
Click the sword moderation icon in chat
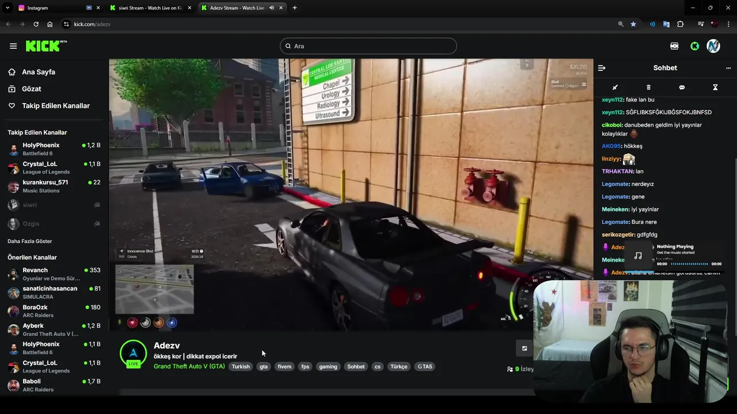point(615,87)
